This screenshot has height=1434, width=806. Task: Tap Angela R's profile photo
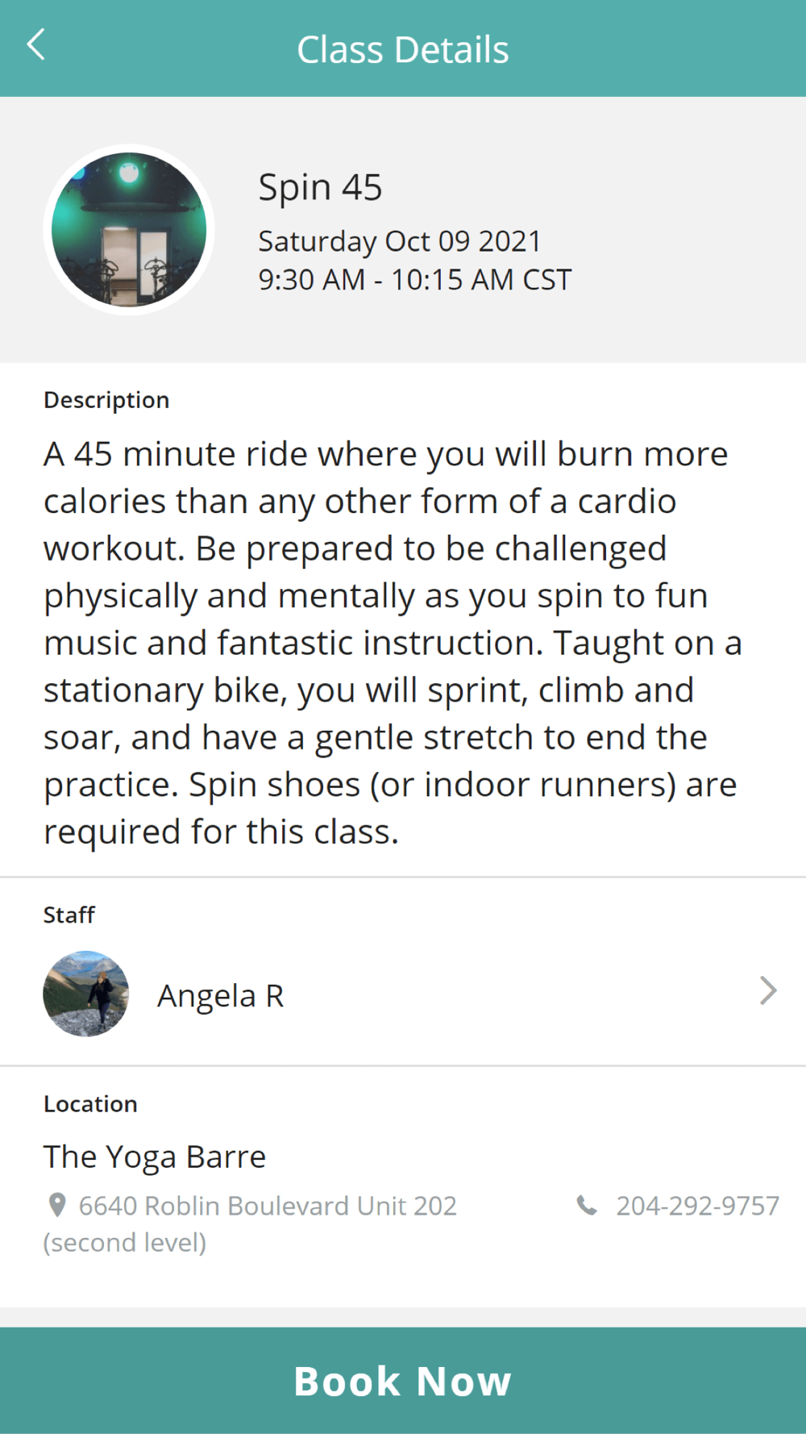(x=86, y=994)
